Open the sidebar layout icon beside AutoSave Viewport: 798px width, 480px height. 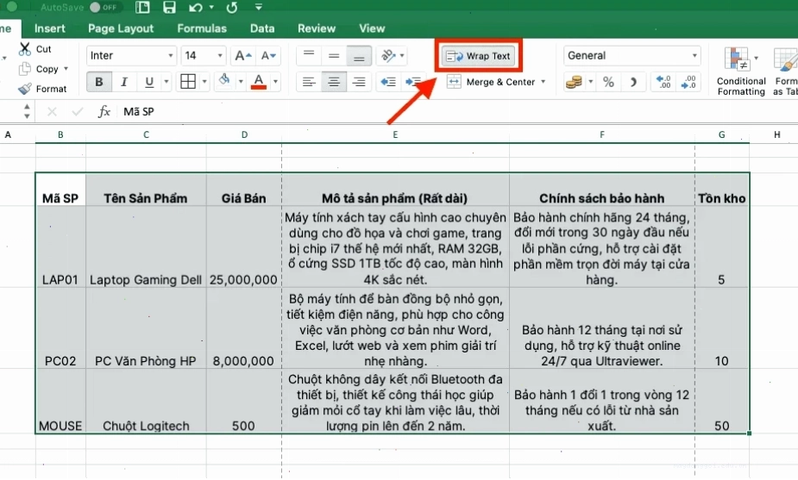pyautogui.click(x=143, y=7)
